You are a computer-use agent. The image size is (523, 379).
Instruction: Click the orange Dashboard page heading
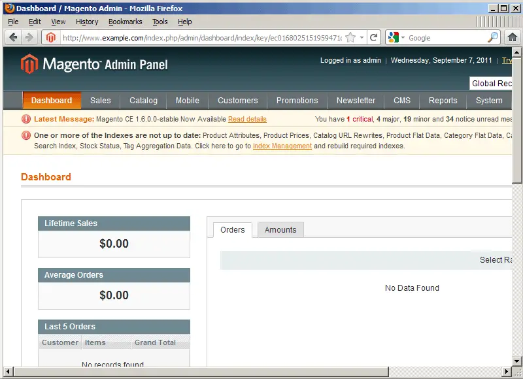(x=46, y=177)
